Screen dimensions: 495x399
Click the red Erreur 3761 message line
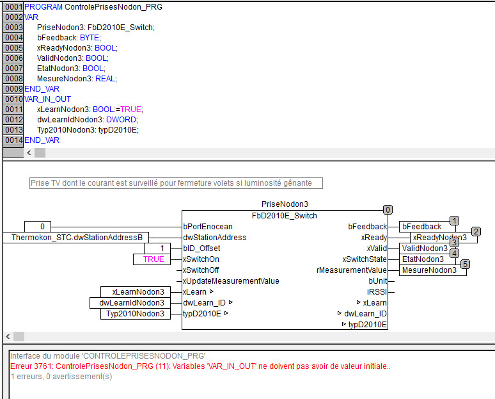pyautogui.click(x=200, y=366)
